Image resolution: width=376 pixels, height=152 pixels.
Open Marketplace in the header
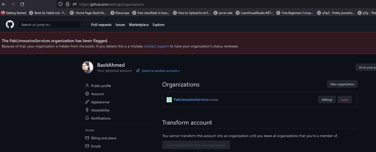[139, 25]
